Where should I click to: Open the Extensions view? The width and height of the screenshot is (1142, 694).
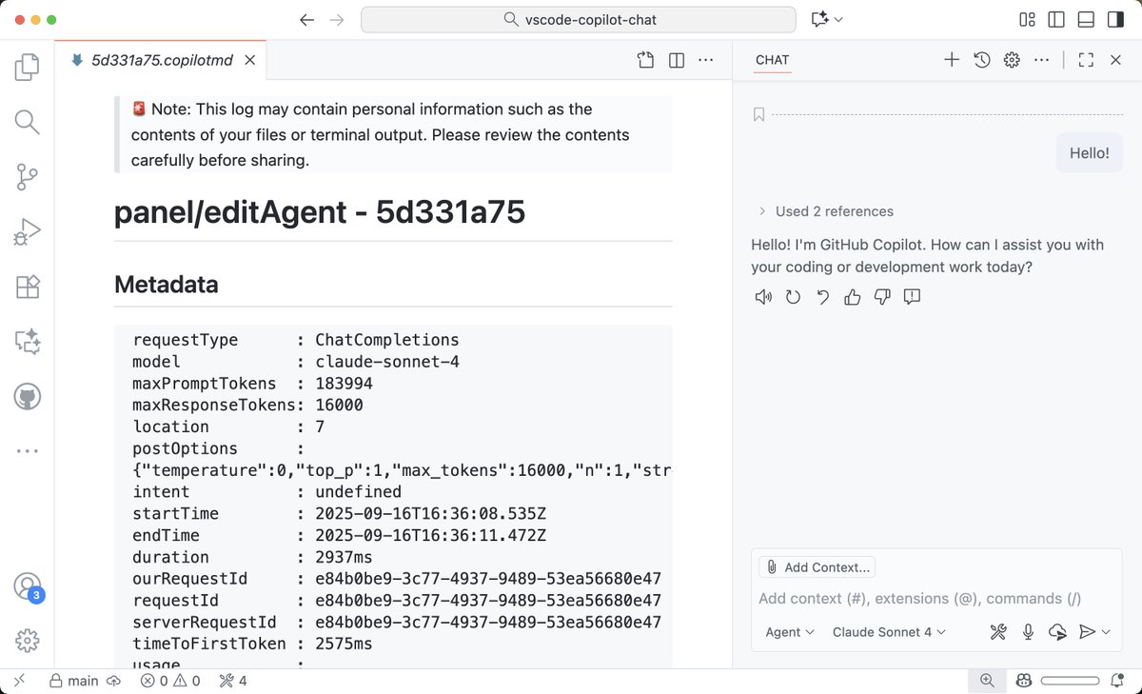click(x=27, y=287)
